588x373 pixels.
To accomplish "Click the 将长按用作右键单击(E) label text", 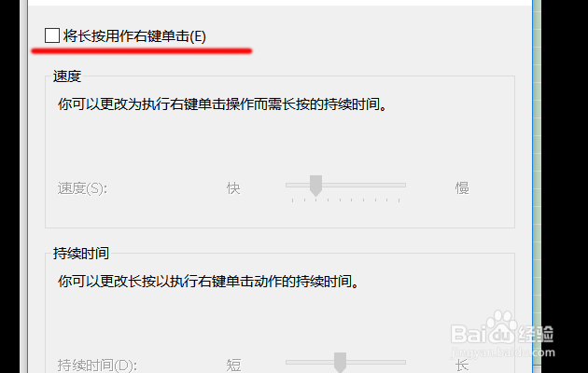I will tap(134, 36).
